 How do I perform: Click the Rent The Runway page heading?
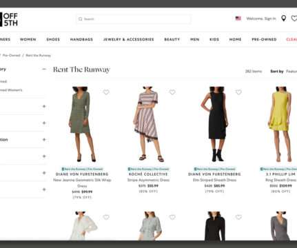pyautogui.click(x=81, y=70)
